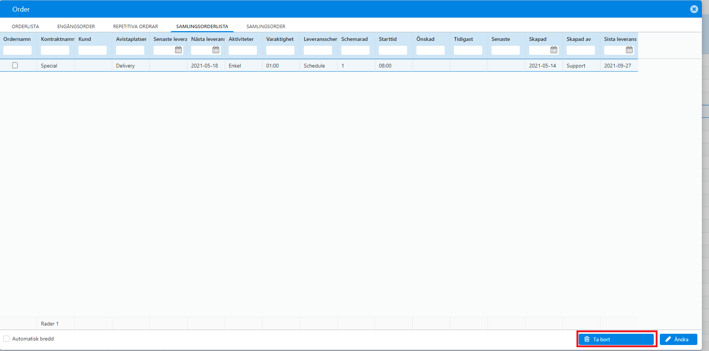Focus the Skapad av filter field

pyautogui.click(x=581, y=50)
